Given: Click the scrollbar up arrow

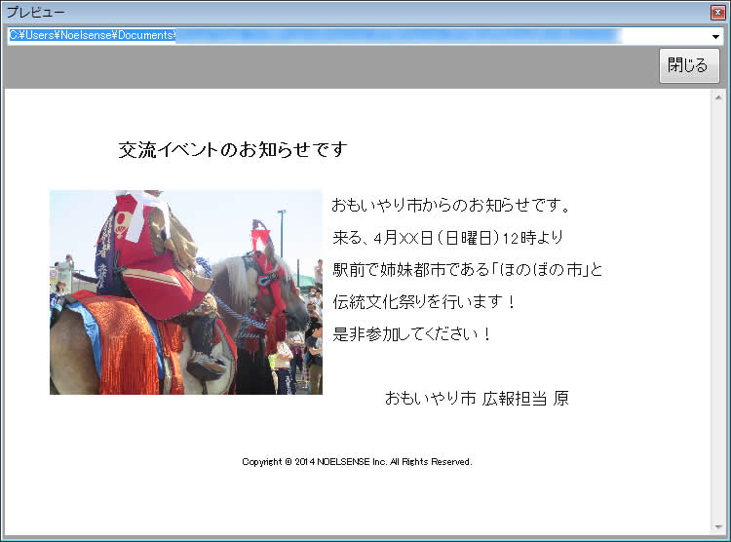Looking at the screenshot, I should (719, 97).
